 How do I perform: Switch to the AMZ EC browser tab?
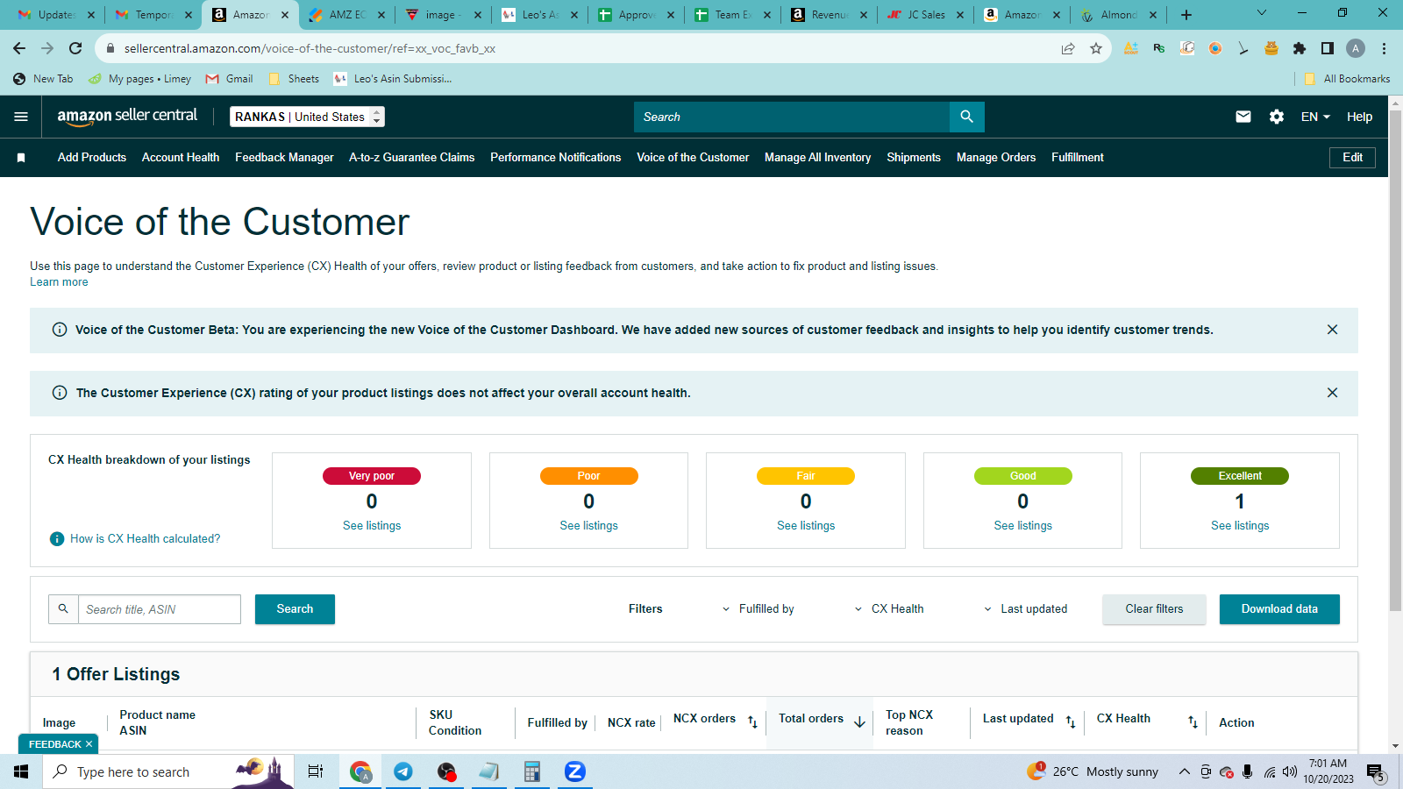[x=346, y=15]
